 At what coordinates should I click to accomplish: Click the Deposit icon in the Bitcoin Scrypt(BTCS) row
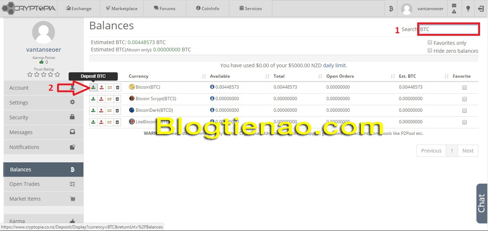(93, 99)
